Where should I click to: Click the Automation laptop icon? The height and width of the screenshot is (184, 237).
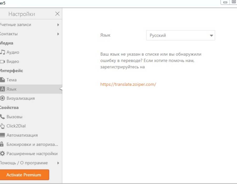coord(2,135)
